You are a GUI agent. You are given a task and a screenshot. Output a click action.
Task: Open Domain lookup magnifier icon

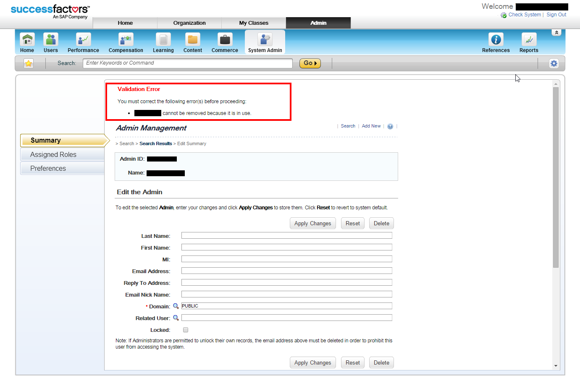(x=176, y=306)
